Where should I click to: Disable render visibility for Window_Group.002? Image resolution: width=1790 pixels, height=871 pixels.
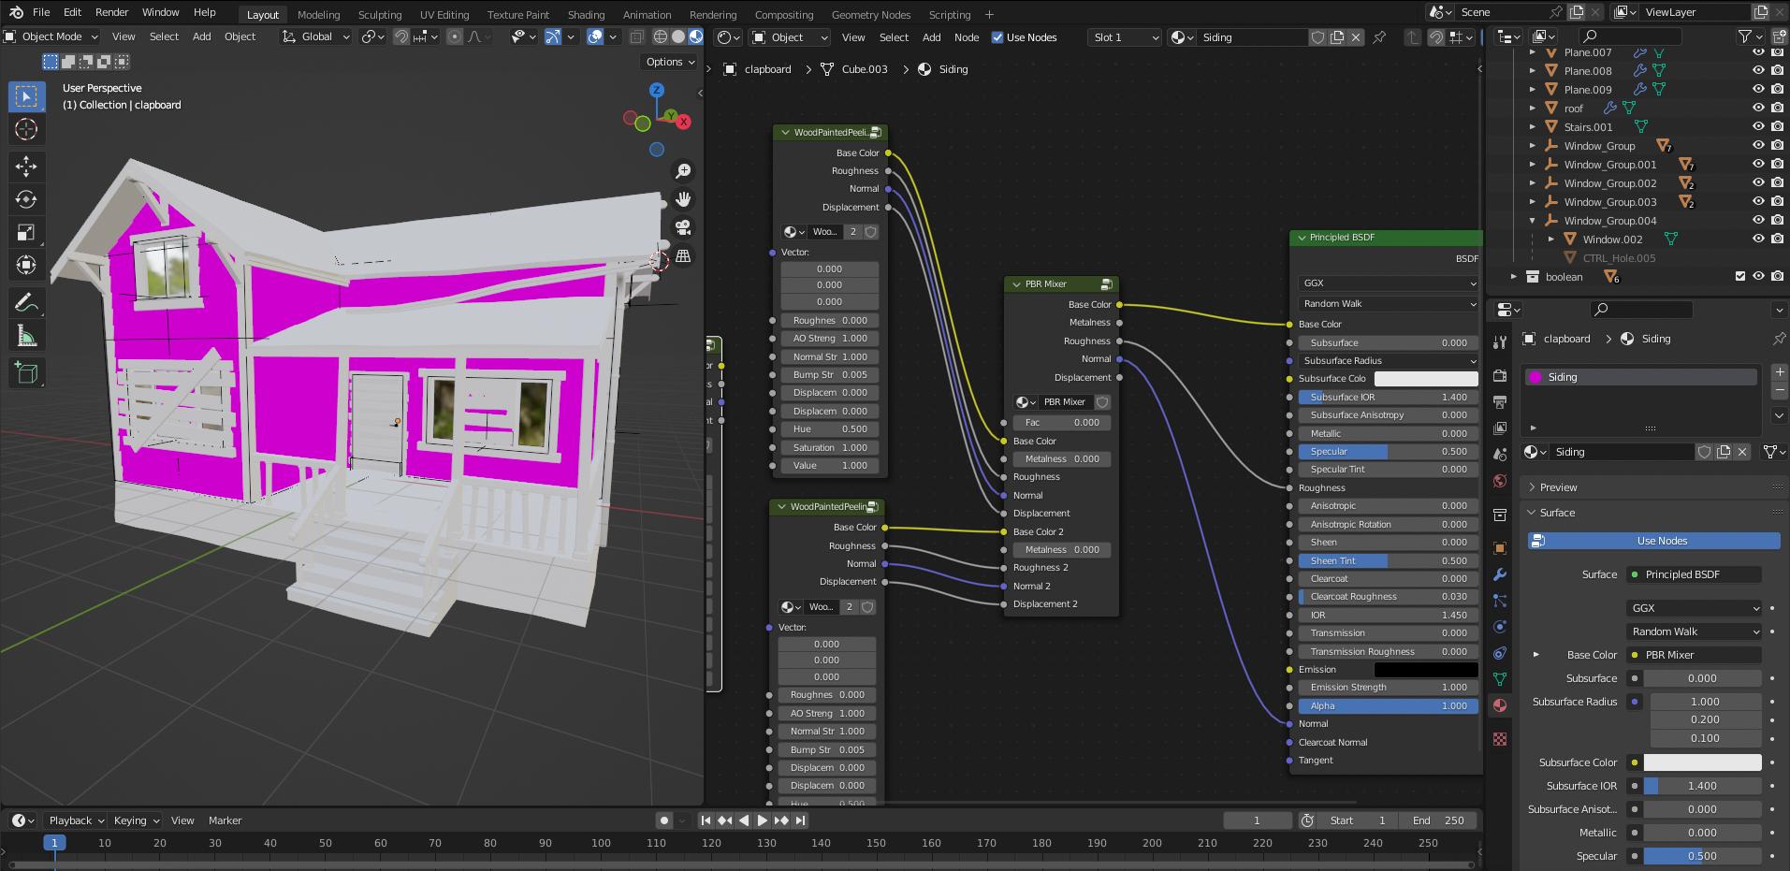[x=1777, y=182]
